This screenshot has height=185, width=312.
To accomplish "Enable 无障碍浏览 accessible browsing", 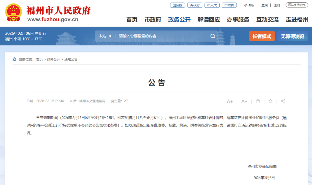I will click(292, 36).
